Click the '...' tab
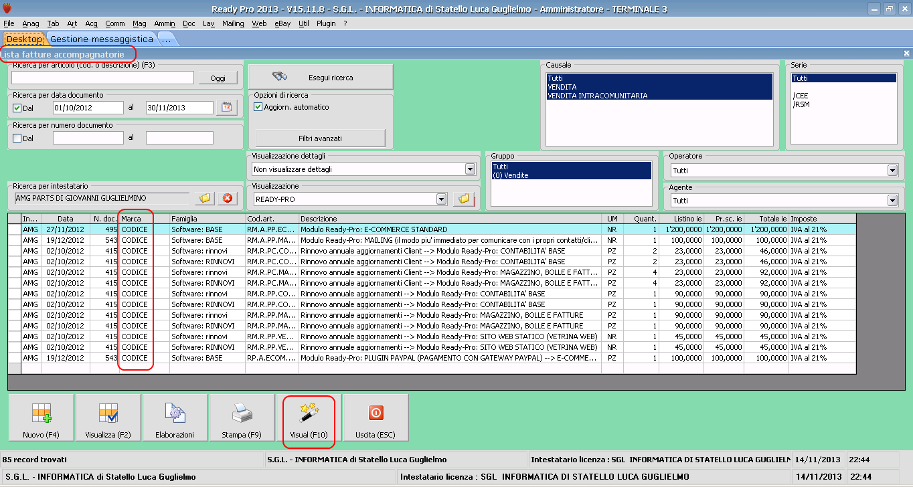This screenshot has height=487, width=913. [x=166, y=39]
